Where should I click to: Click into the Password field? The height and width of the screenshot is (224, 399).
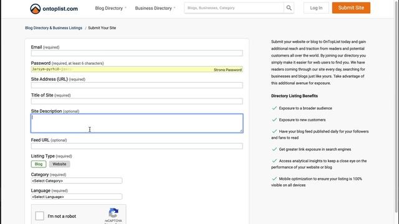pos(137,69)
